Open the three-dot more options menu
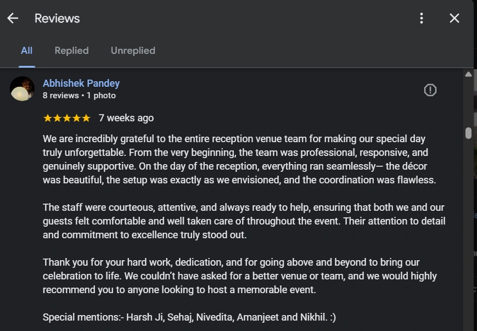477x331 pixels. [x=422, y=18]
